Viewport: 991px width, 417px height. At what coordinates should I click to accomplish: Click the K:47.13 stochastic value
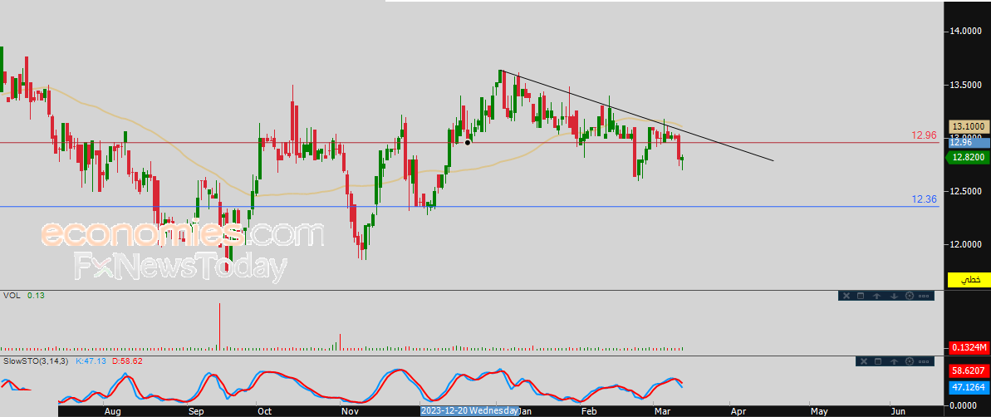(90, 361)
